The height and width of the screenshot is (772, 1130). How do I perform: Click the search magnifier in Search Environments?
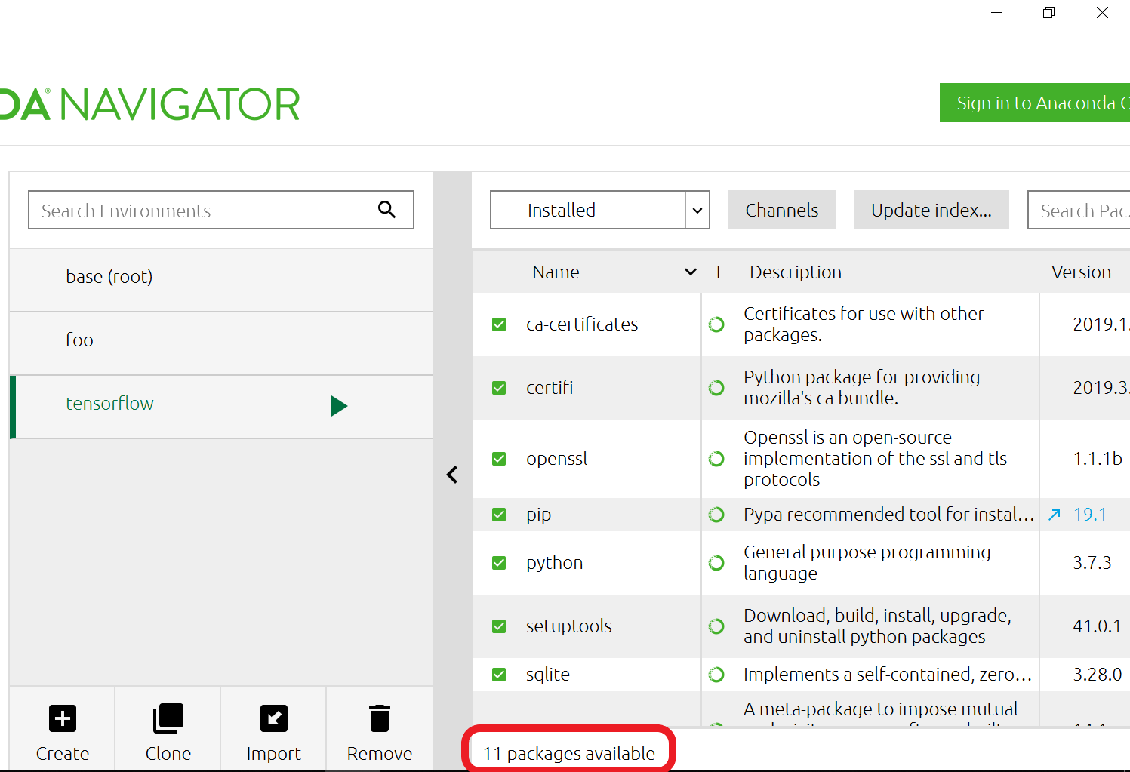tap(386, 210)
